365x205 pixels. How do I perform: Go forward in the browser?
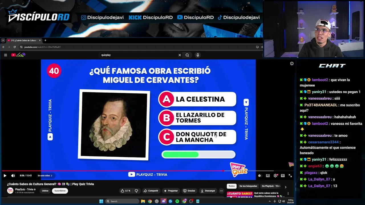9,47
